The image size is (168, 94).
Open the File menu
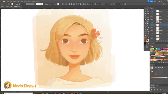pos(8,1)
